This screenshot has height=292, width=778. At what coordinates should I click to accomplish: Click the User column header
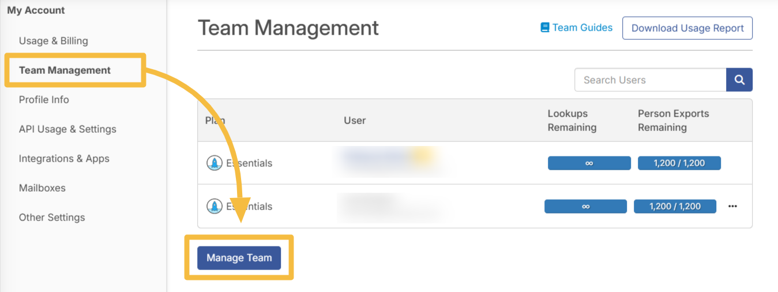coord(355,121)
